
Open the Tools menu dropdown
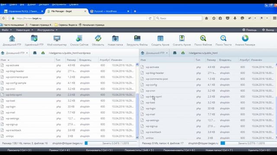[x=47, y=30]
